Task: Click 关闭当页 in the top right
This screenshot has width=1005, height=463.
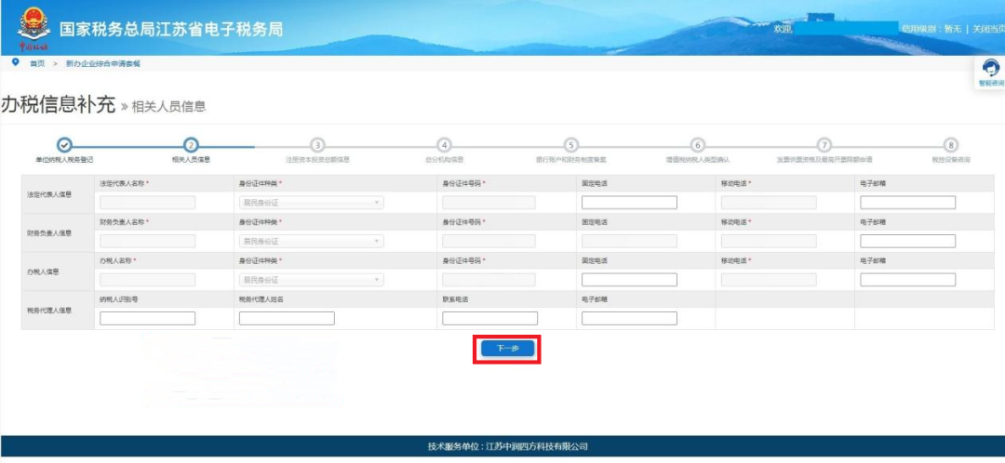Action: [986, 29]
